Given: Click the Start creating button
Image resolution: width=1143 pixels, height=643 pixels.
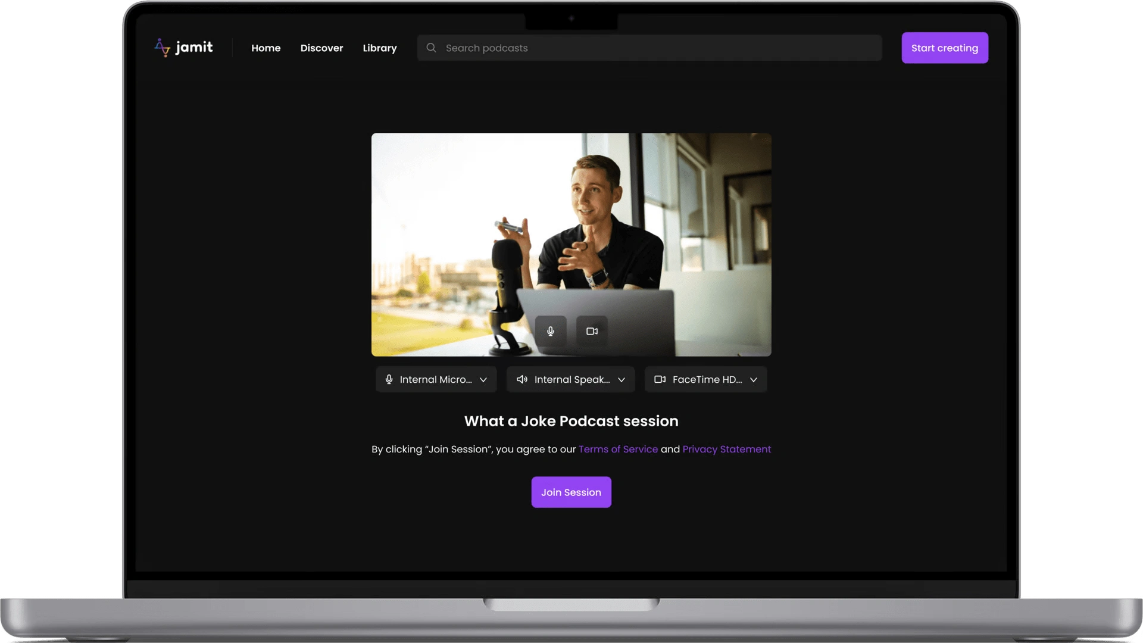Looking at the screenshot, I should point(945,48).
